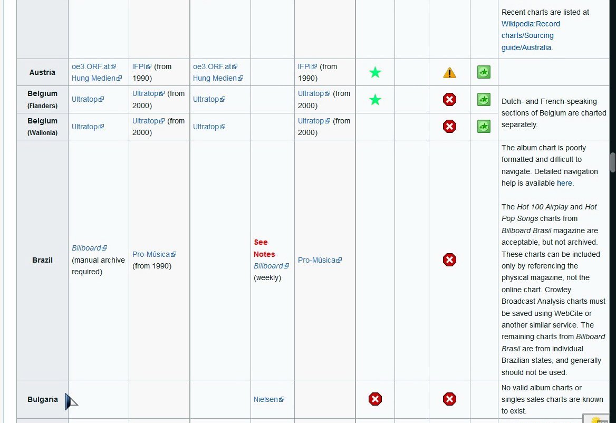This screenshot has width=616, height=423.
Task: Click the green star in the Austria row
Action: [x=375, y=72]
